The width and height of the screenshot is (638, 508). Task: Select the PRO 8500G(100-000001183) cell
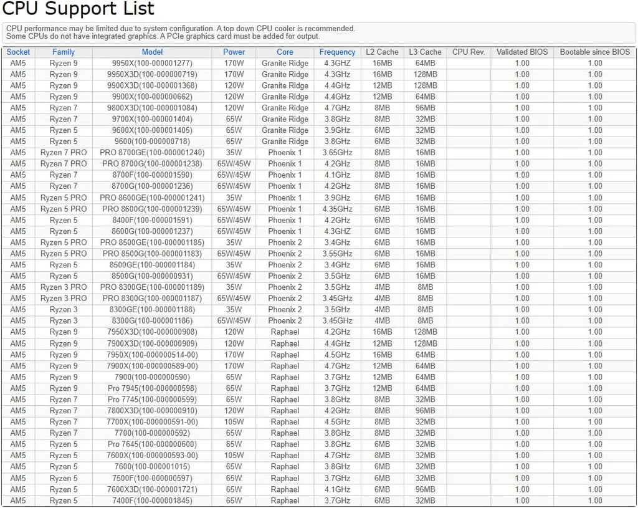point(152,254)
